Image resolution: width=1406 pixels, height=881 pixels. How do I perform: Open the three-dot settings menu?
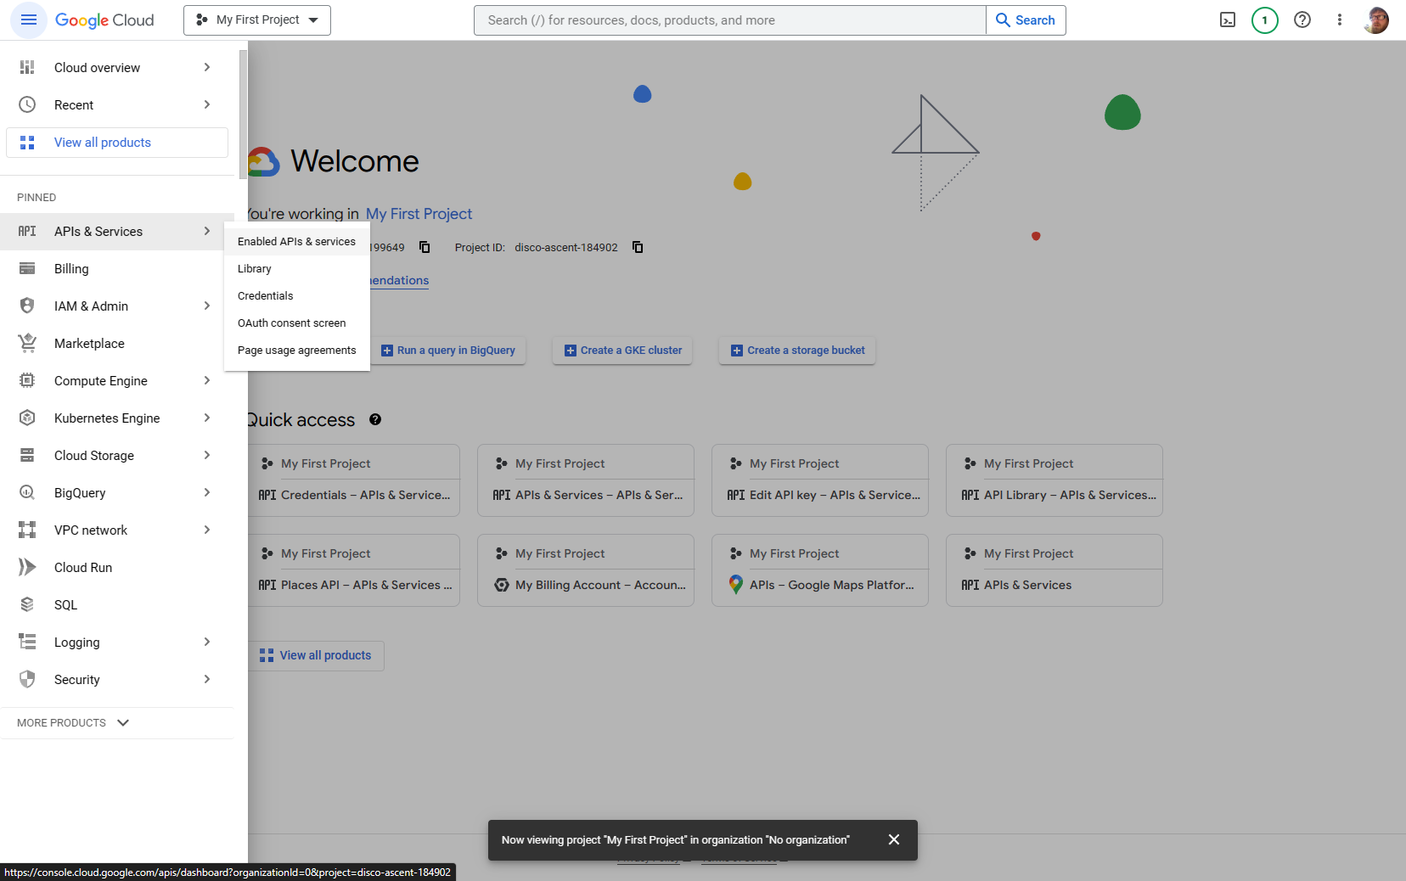click(x=1340, y=20)
